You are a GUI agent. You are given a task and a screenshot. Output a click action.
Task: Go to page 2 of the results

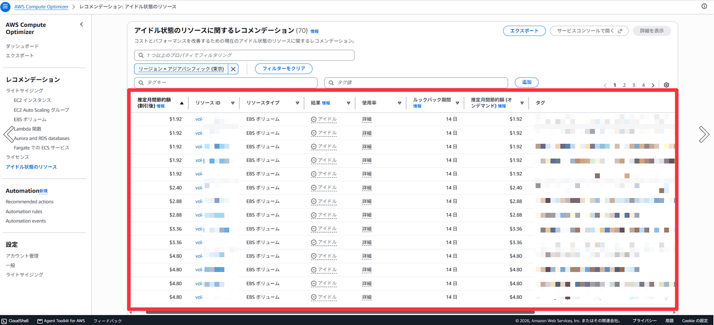(624, 85)
